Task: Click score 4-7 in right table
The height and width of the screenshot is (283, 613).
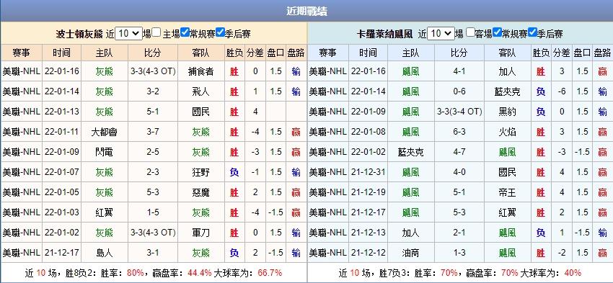Action: pos(459,152)
